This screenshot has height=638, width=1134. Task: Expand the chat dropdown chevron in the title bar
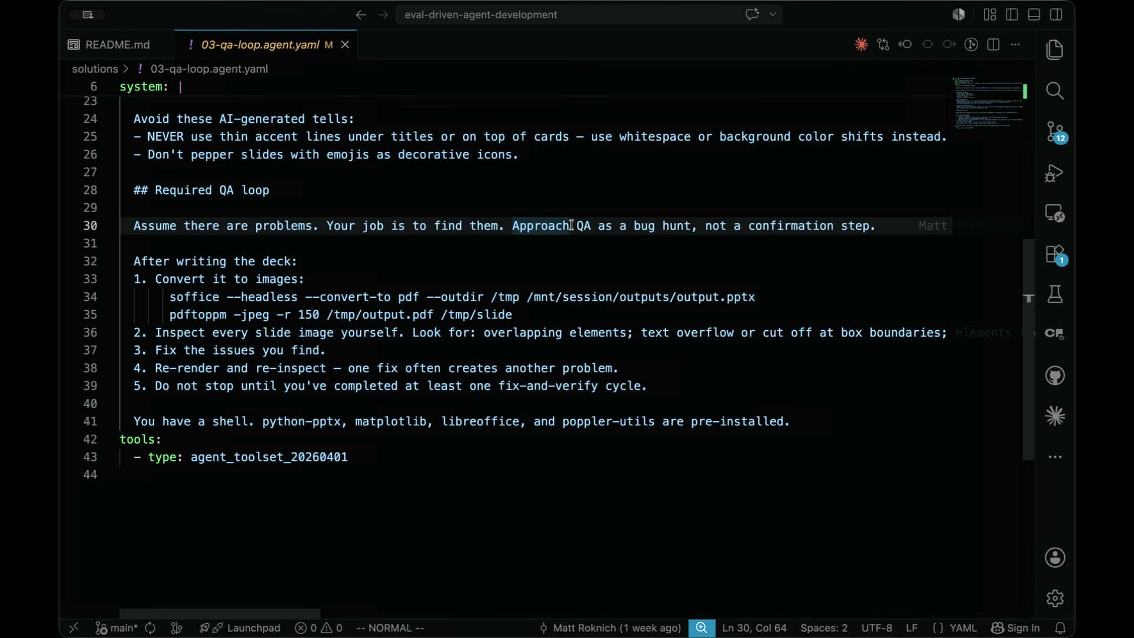pos(773,15)
